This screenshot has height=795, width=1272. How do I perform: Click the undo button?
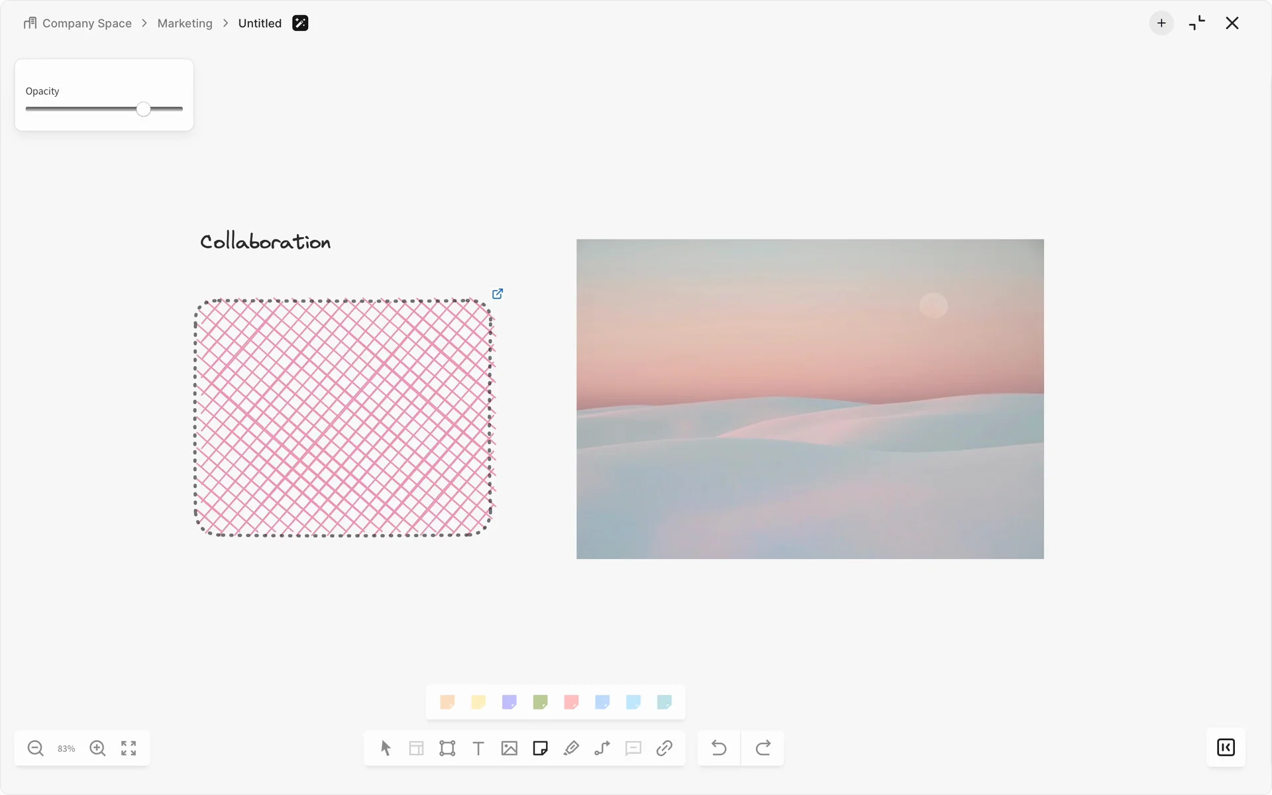pyautogui.click(x=719, y=748)
